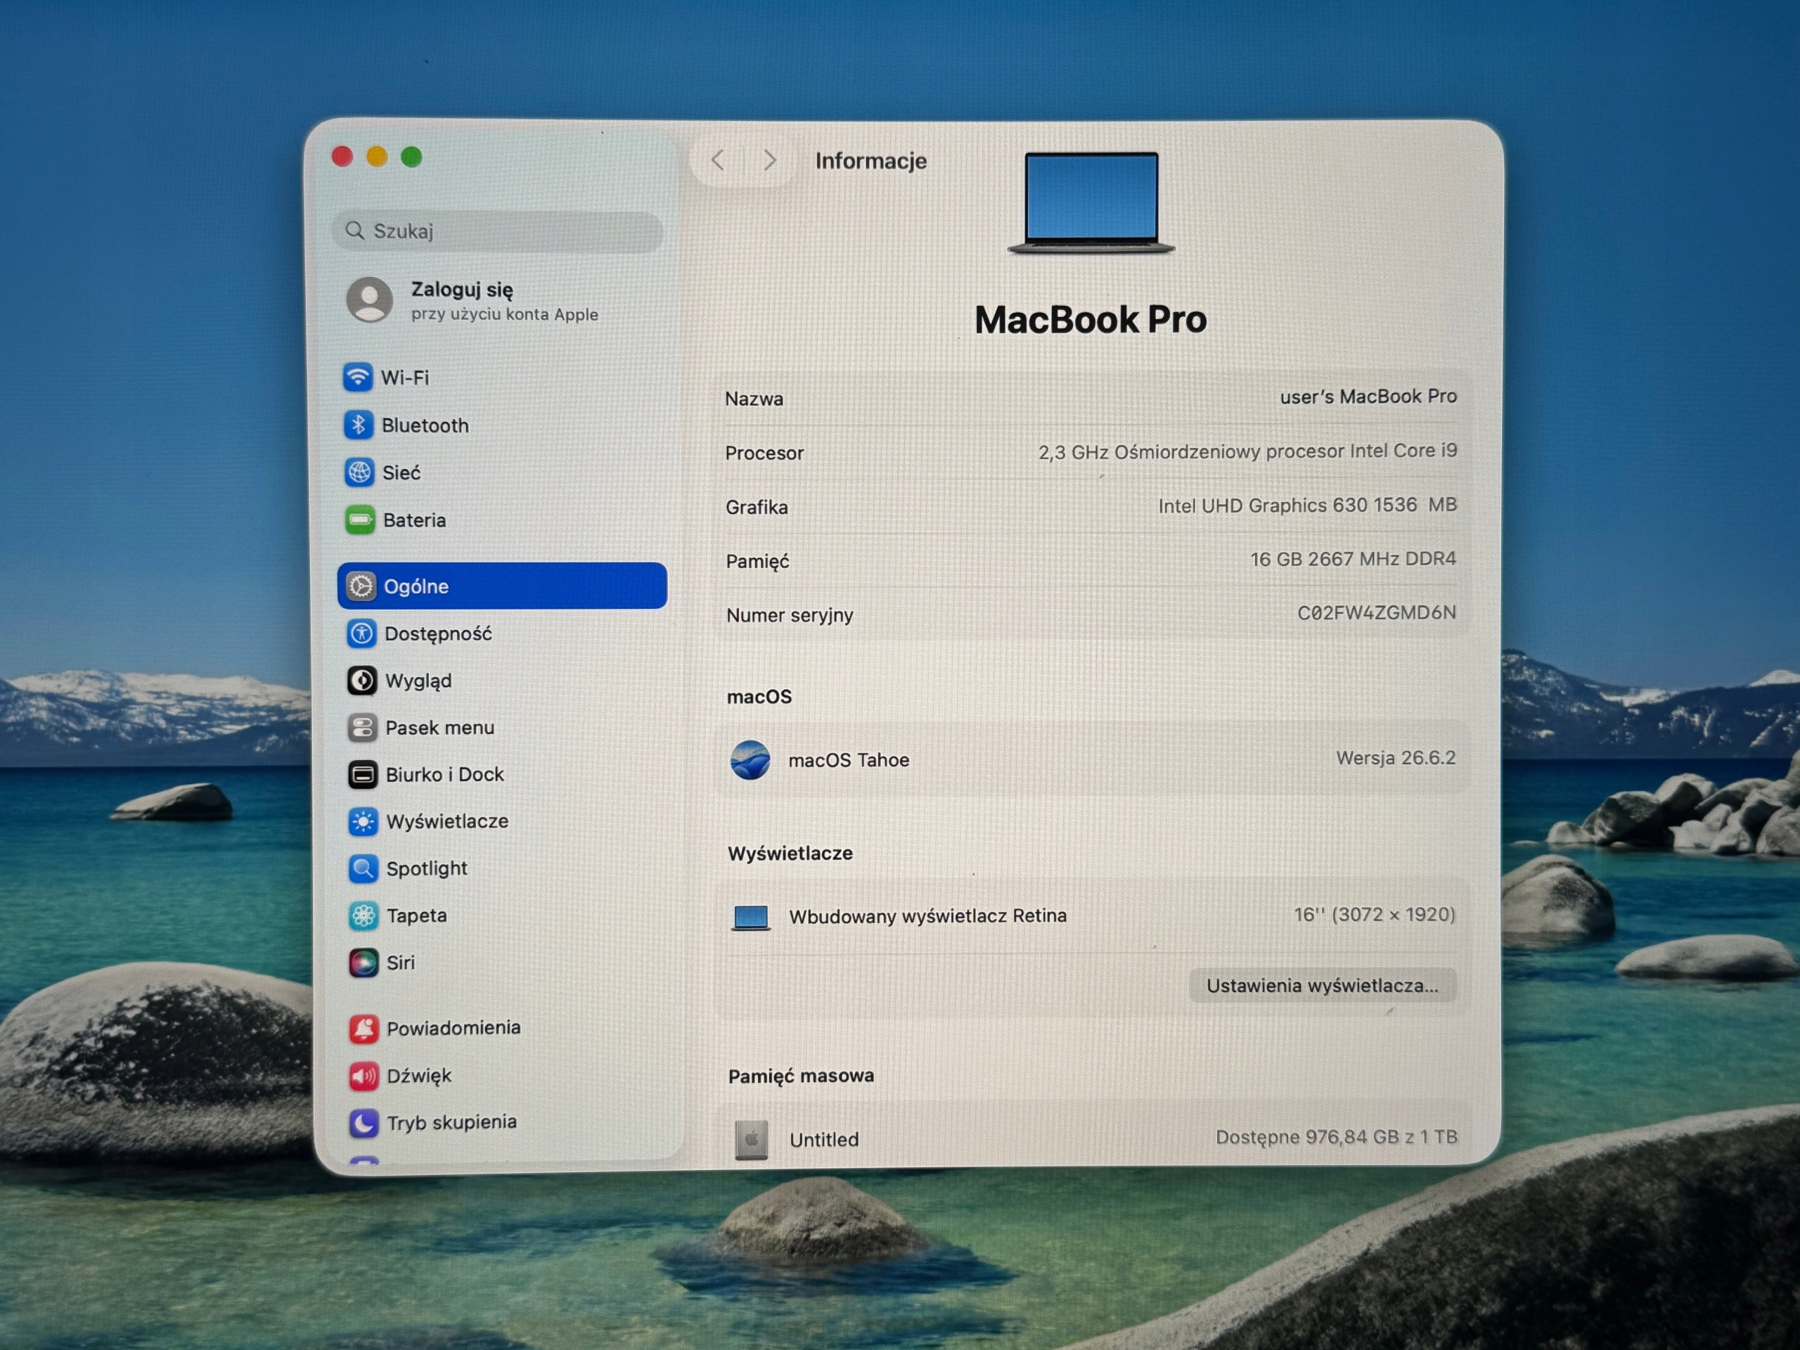Viewport: 1800px width, 1350px height.
Task: Minimize the window with the yellow button
Action: tap(377, 156)
